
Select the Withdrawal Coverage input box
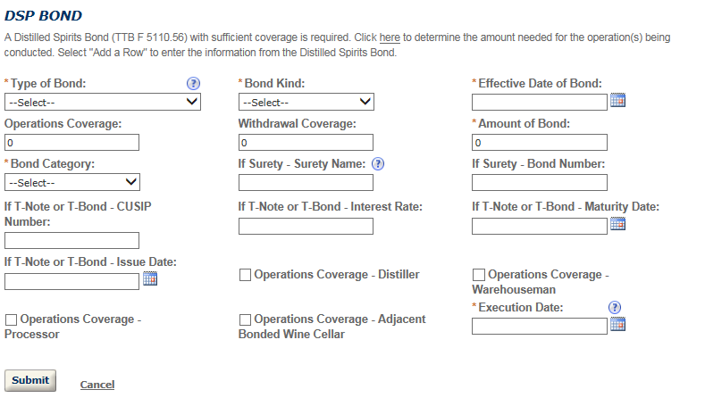[306, 143]
